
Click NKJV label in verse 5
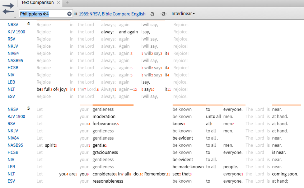click(13, 131)
